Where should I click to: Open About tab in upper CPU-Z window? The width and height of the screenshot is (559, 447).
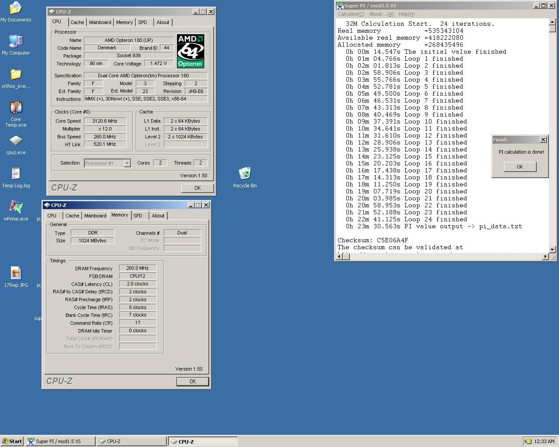(x=163, y=22)
